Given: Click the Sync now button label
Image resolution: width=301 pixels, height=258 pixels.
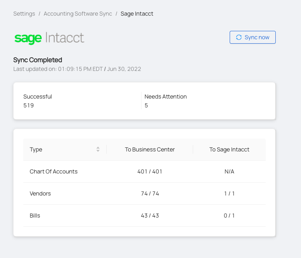Looking at the screenshot, I should tap(257, 37).
